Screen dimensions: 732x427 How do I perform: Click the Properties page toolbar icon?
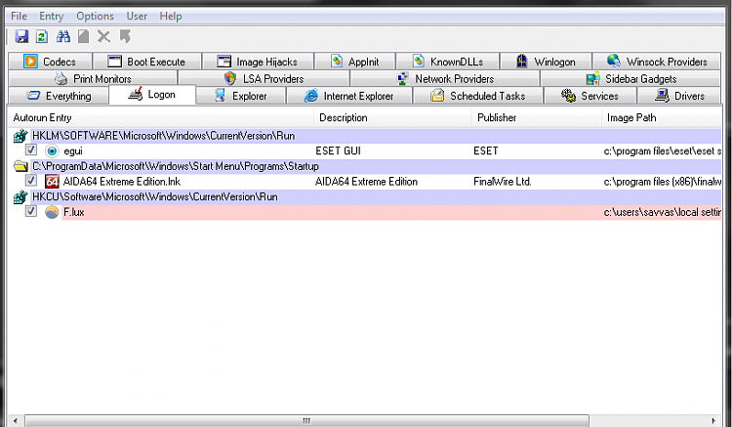[84, 36]
